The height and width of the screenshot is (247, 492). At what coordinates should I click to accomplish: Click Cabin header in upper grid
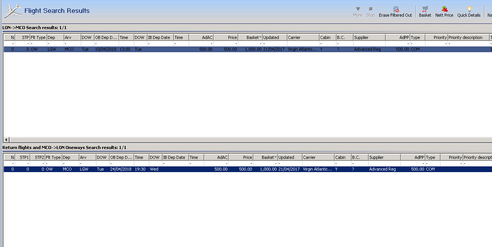[327, 37]
